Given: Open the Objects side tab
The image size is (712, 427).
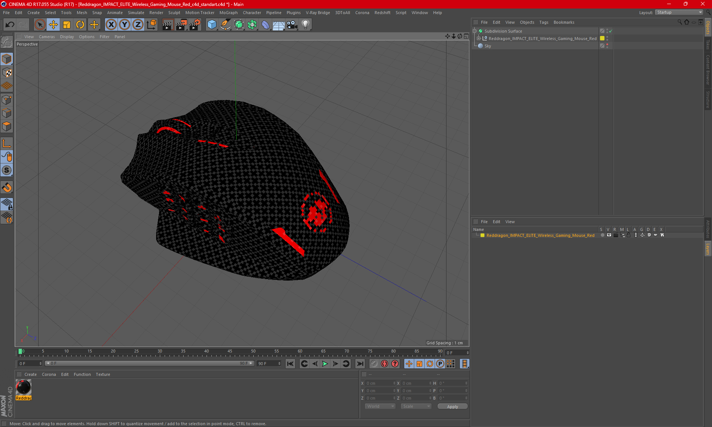Looking at the screenshot, I should pos(708,27).
